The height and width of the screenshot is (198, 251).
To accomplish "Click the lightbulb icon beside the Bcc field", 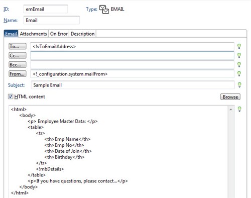I will tap(239, 64).
